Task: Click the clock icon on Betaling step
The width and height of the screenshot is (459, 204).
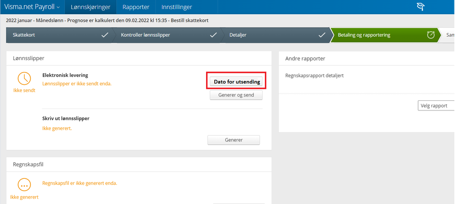Action: (431, 35)
